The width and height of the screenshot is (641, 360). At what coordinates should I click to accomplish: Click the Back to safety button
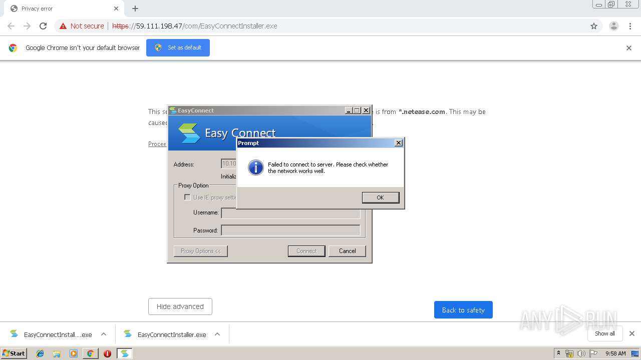coord(463,310)
